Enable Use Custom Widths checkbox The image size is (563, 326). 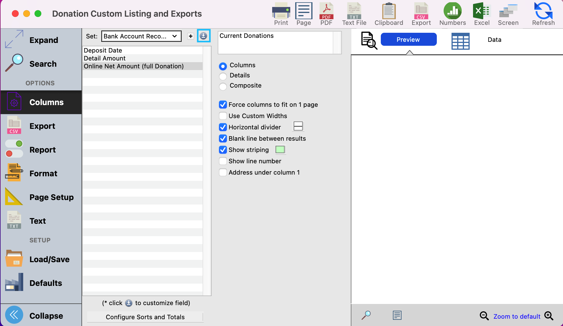pyautogui.click(x=223, y=116)
